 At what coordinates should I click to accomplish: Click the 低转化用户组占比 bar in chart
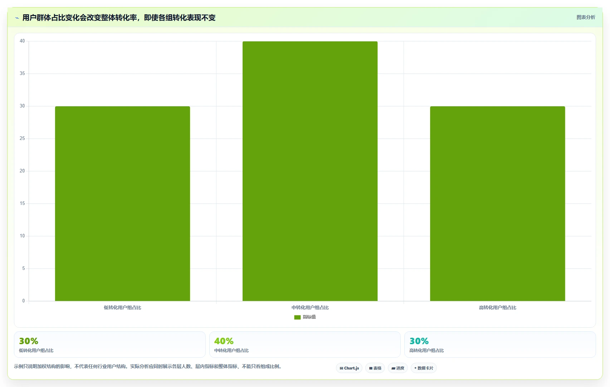pyautogui.click(x=122, y=203)
